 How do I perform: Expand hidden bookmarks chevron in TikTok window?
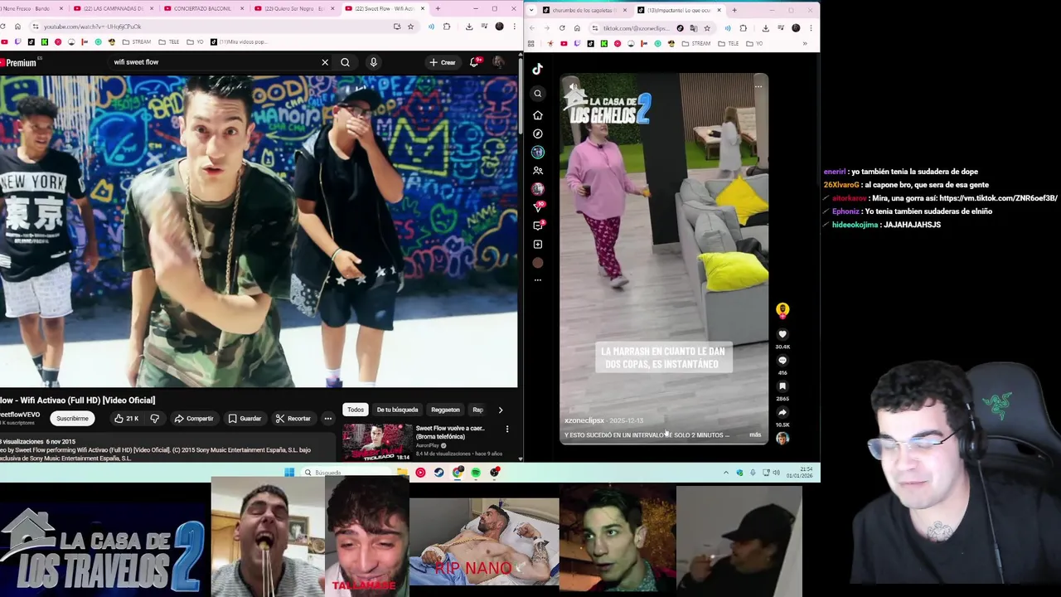pyautogui.click(x=804, y=44)
